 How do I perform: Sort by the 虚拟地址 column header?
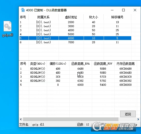point(71,17)
